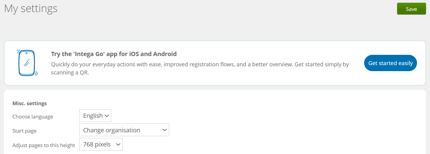Expand the Start page dropdown
Image resolution: width=430 pixels, height=154 pixels.
(x=124, y=130)
